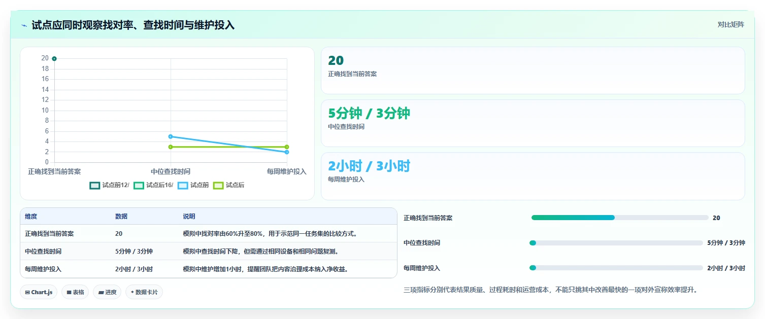Click the 中位查找时间 caption under the green card value

346,127
